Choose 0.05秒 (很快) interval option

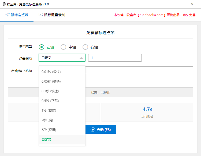[x=62, y=81]
